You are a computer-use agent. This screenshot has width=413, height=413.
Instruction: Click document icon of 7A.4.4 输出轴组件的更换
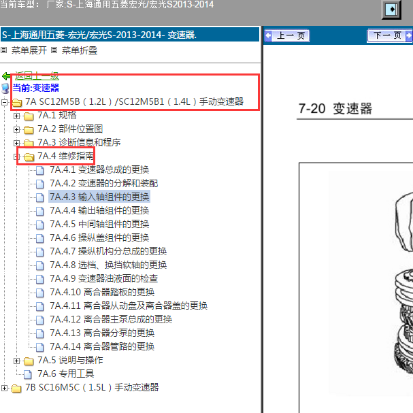39,211
